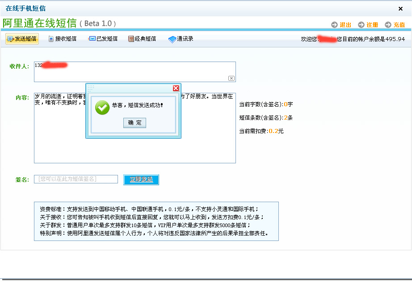Image resolution: width=412 pixels, height=282 pixels.
Task: Open the 充值 recharge link
Action: (x=399, y=25)
